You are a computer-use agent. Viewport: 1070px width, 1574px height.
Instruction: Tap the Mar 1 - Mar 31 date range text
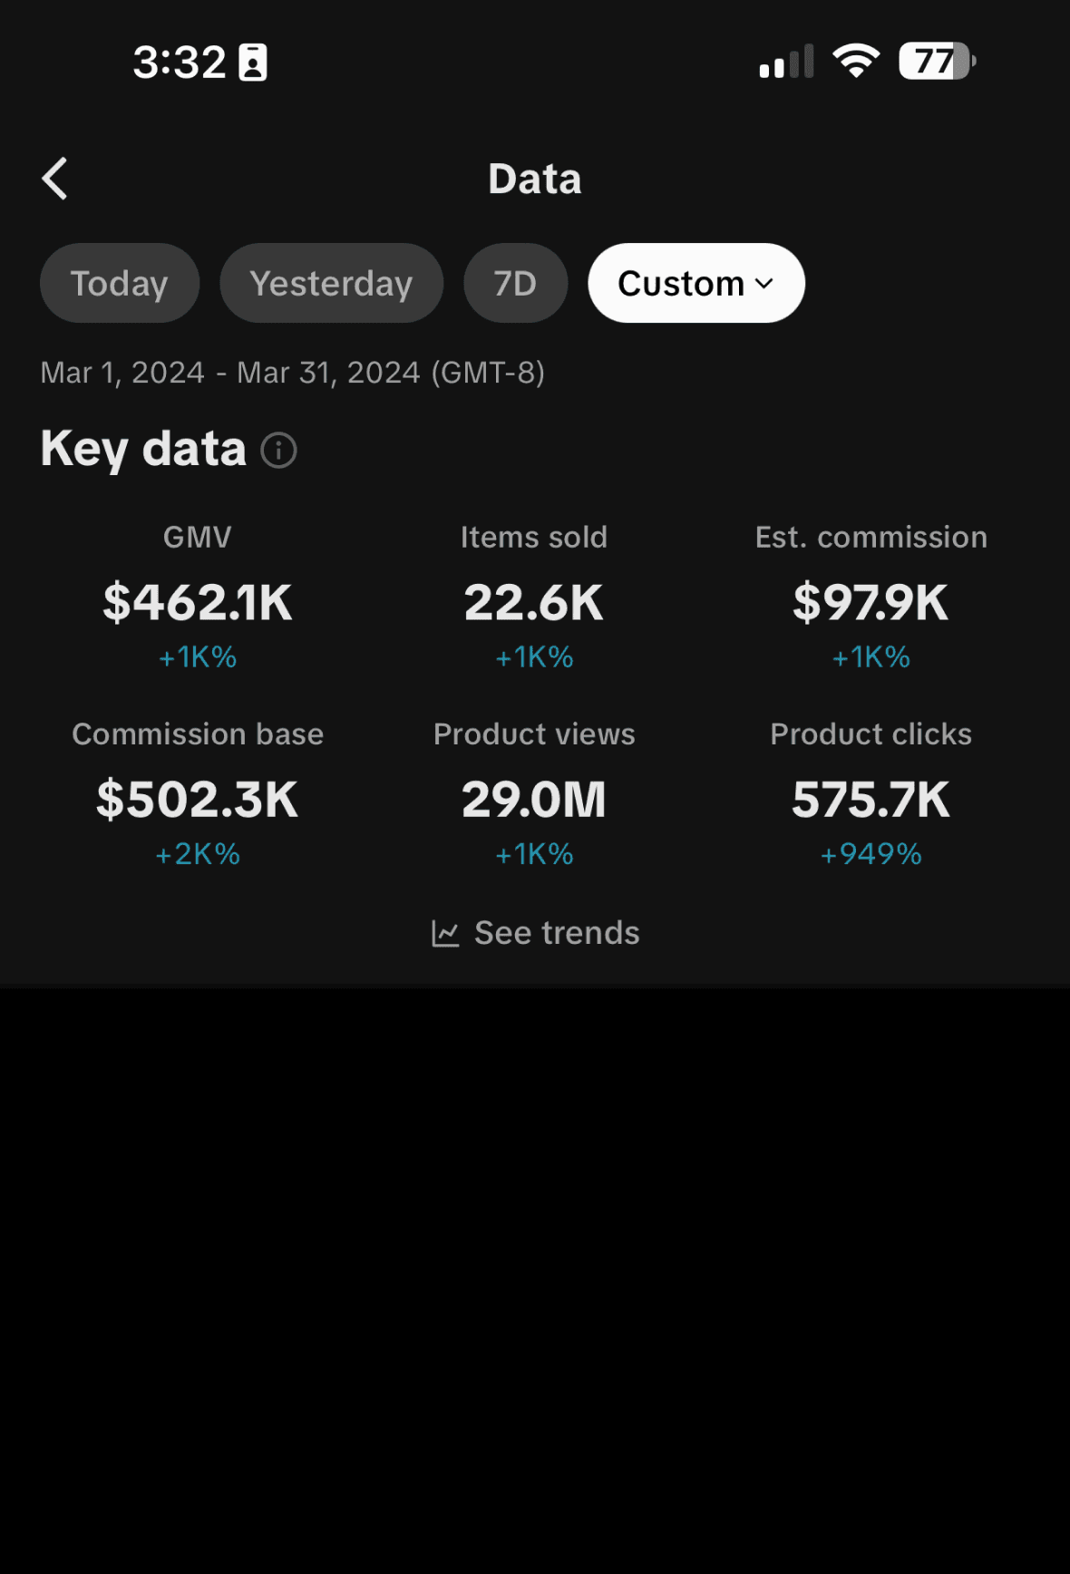292,373
